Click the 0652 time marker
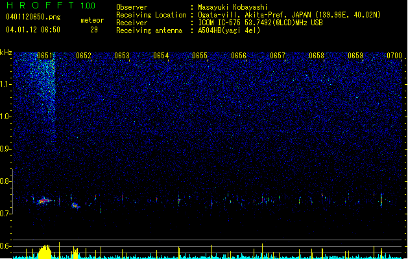 coord(84,56)
